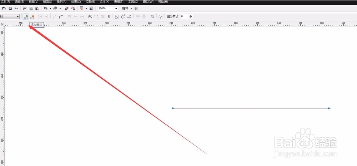357x166 pixels.
Task: Click the Add Node (添加节点) icon
Action: 26,16
